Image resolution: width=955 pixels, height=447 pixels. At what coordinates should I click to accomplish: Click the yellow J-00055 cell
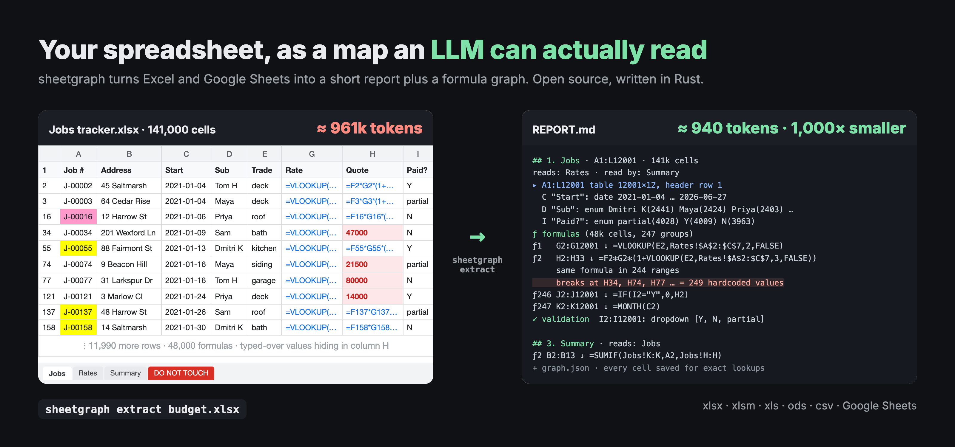(x=78, y=248)
